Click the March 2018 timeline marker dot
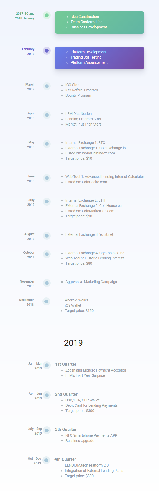 [47, 86]
